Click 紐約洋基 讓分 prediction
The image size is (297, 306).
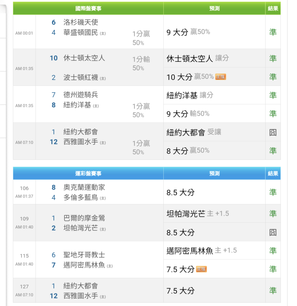[x=190, y=95]
